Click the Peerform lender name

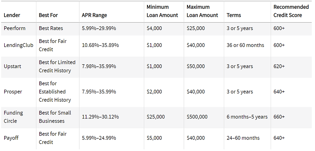(x=15, y=28)
